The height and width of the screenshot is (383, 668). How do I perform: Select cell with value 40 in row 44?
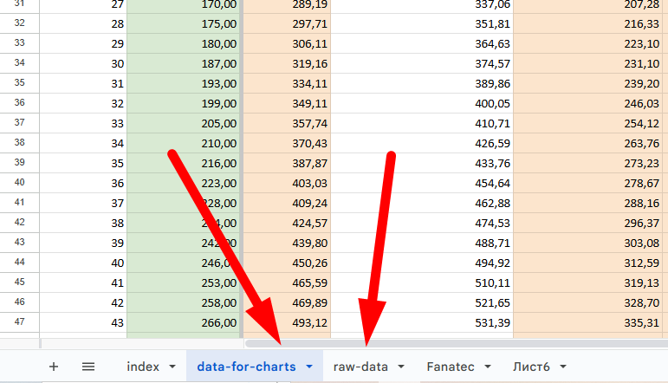(83, 263)
